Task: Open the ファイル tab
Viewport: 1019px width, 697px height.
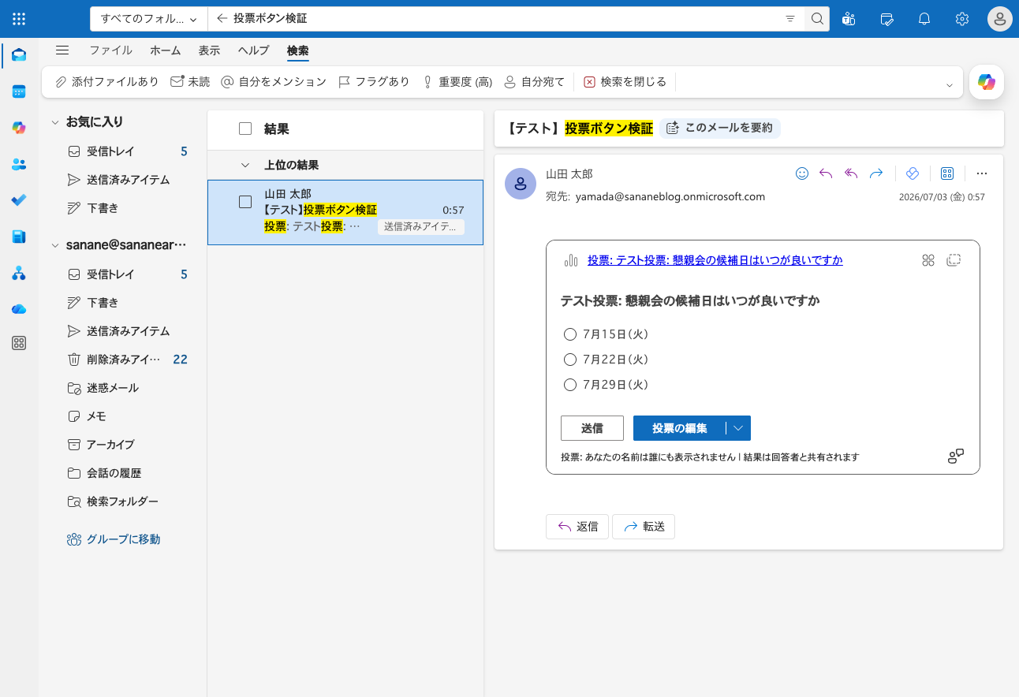Action: (x=110, y=50)
